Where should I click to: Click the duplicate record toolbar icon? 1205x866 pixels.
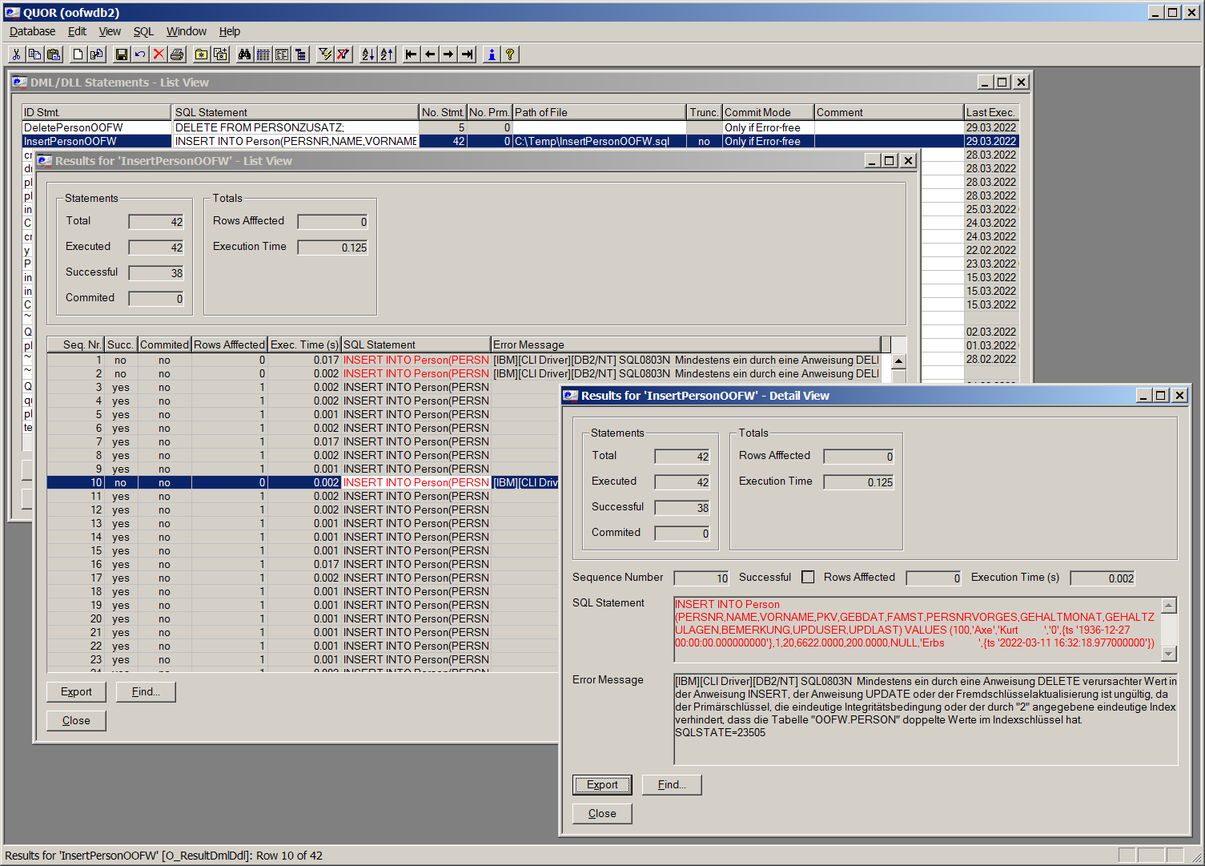coord(97,54)
